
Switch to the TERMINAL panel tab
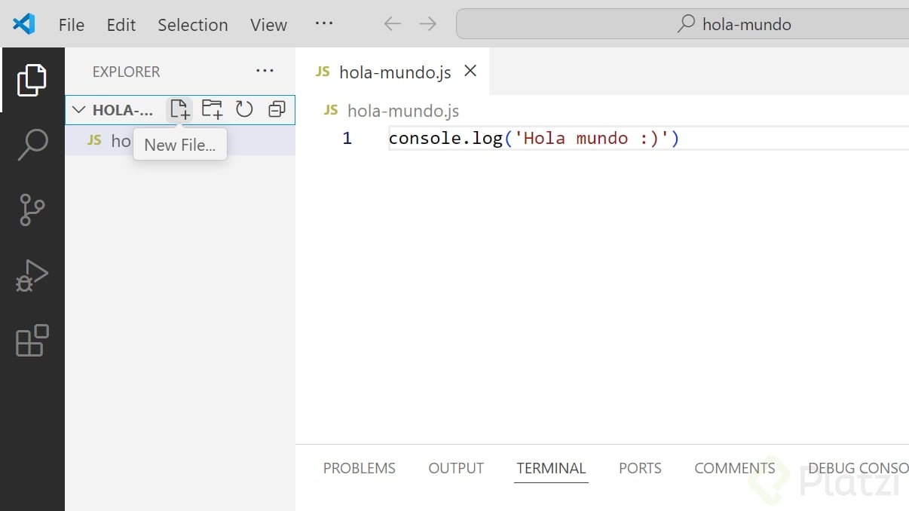pyautogui.click(x=551, y=468)
